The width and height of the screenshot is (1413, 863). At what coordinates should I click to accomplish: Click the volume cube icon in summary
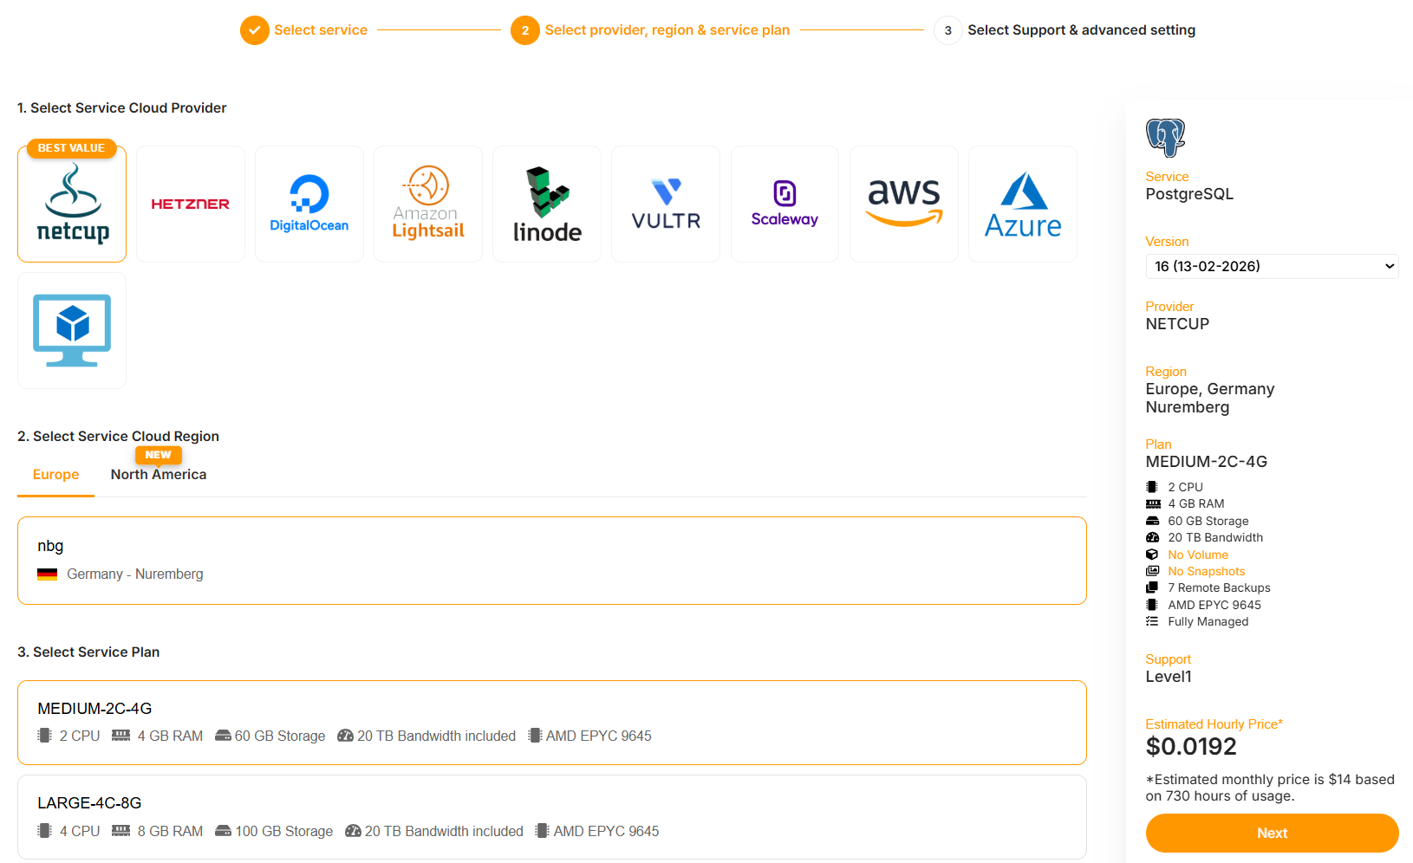point(1152,555)
